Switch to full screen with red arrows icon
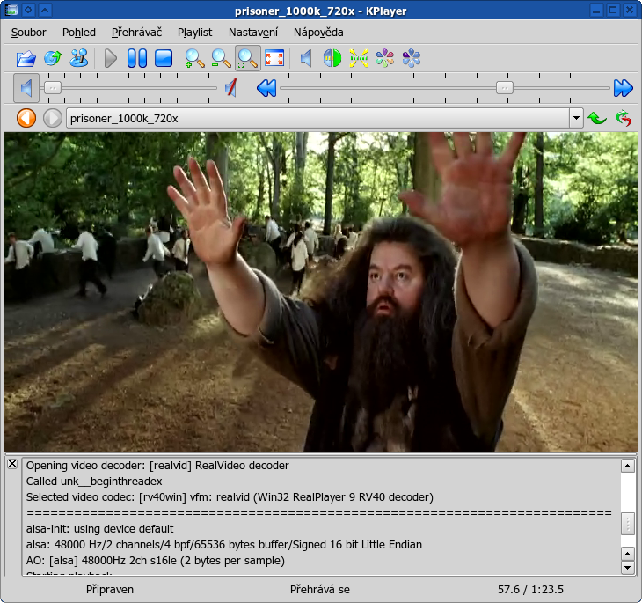 pos(274,58)
